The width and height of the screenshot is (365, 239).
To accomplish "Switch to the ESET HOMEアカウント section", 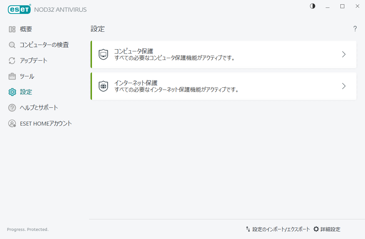I will [x=46, y=123].
